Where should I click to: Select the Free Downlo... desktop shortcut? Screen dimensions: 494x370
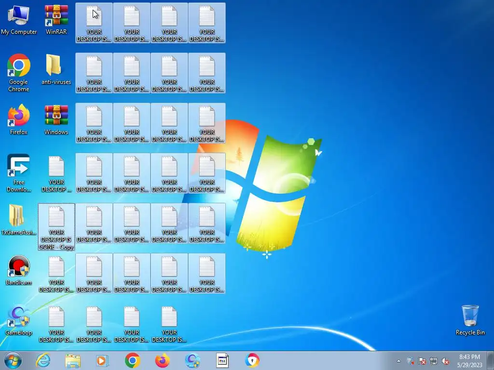19,173
